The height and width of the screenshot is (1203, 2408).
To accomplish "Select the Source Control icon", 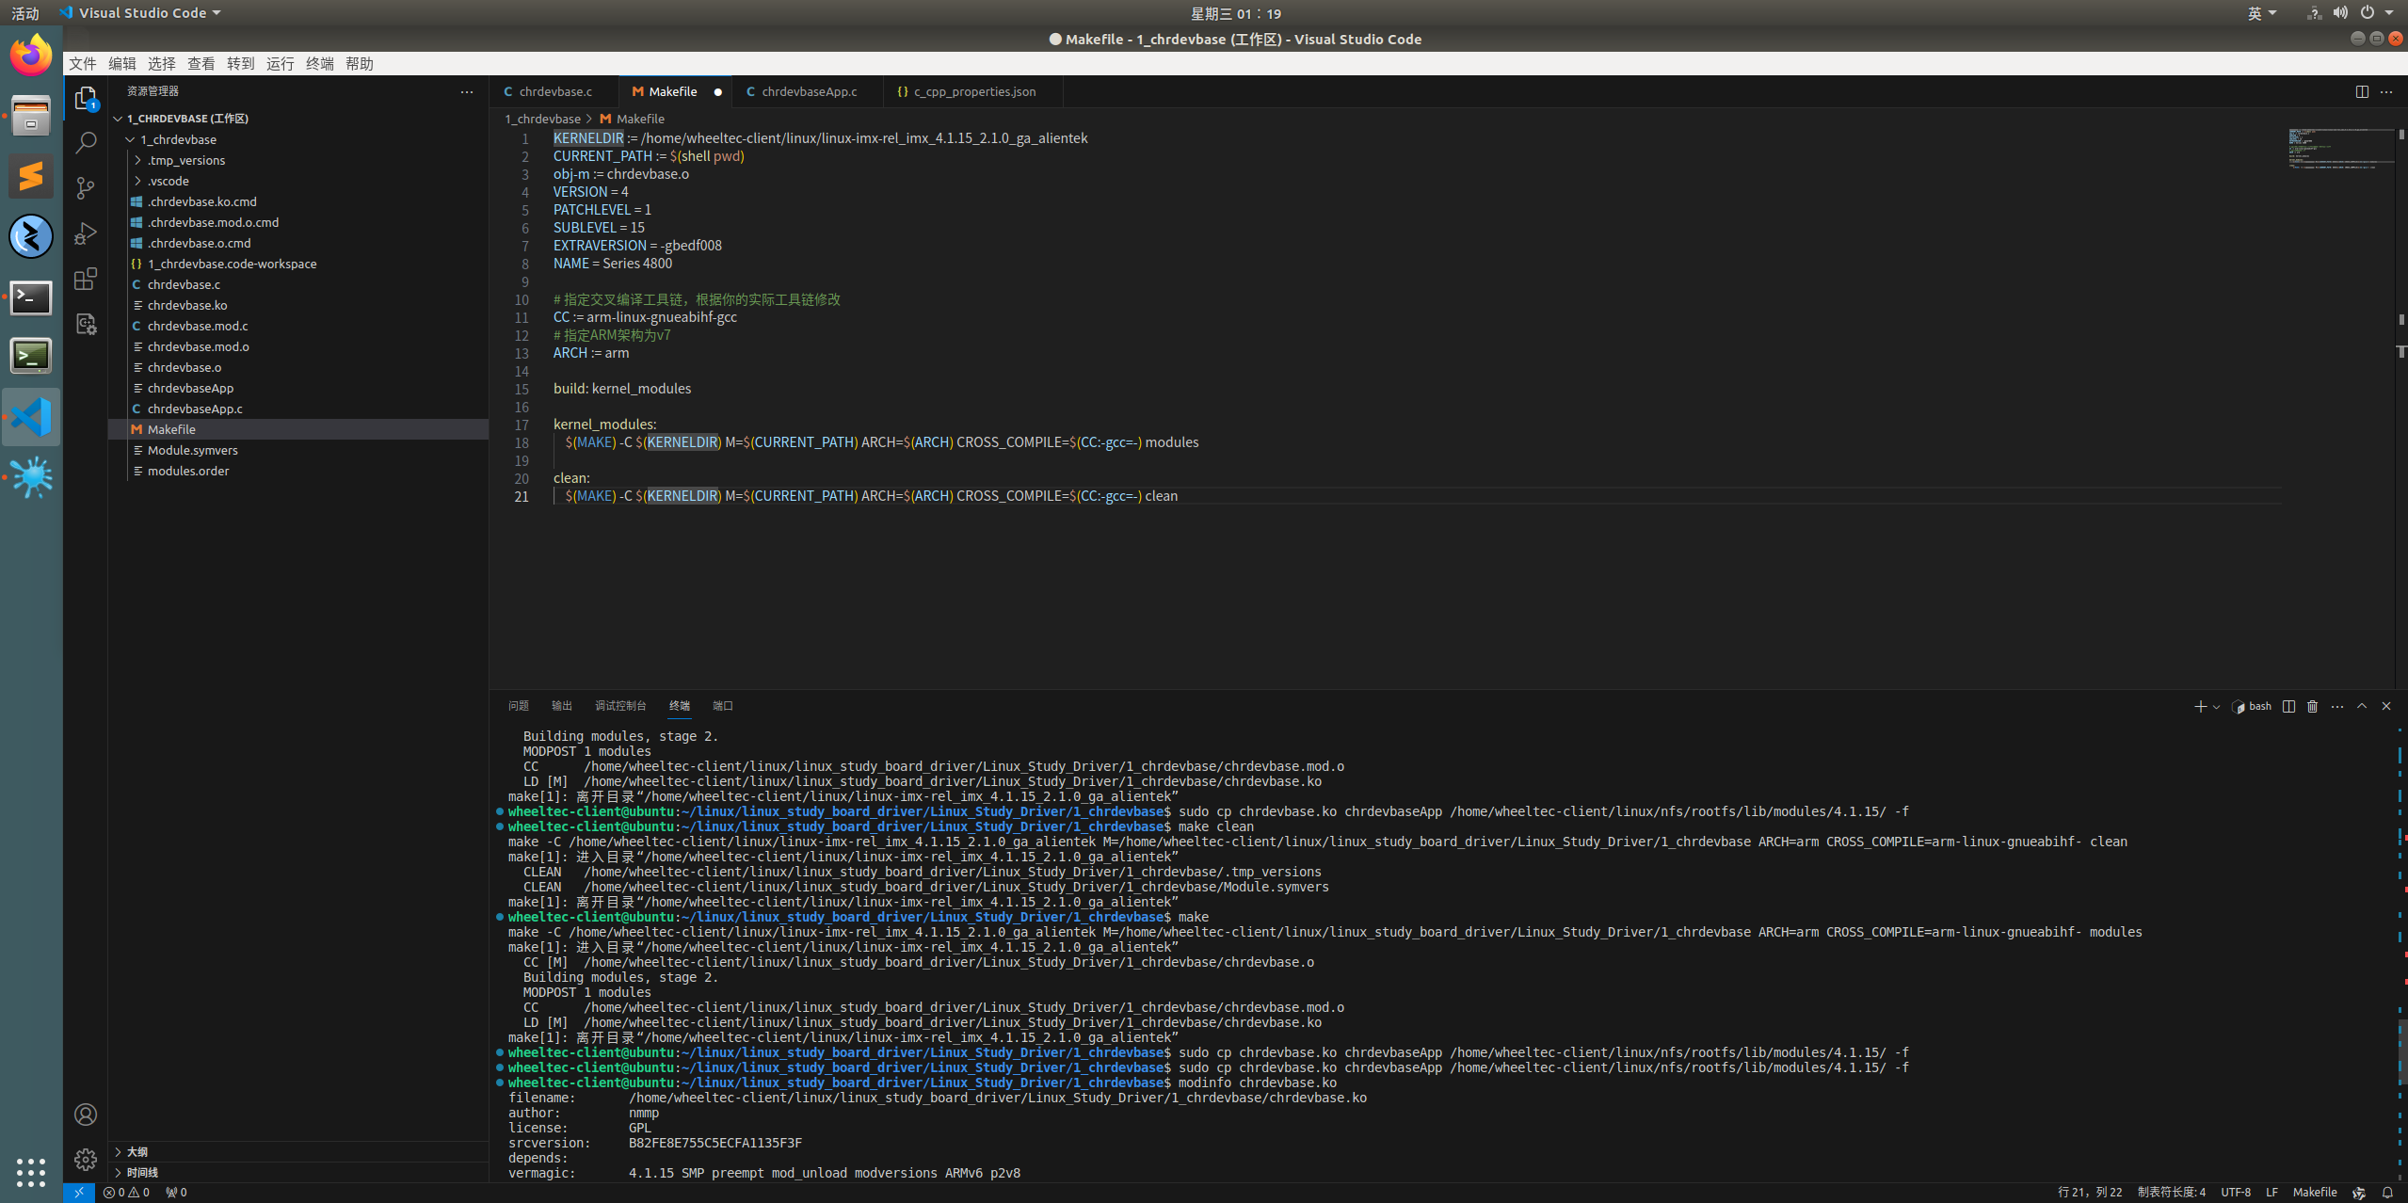I will pyautogui.click(x=85, y=188).
